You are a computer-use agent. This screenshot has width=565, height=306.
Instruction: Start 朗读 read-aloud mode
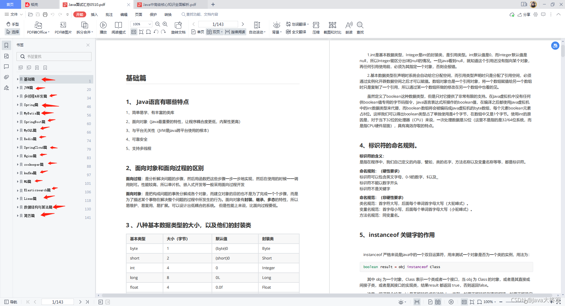pyautogui.click(x=349, y=28)
